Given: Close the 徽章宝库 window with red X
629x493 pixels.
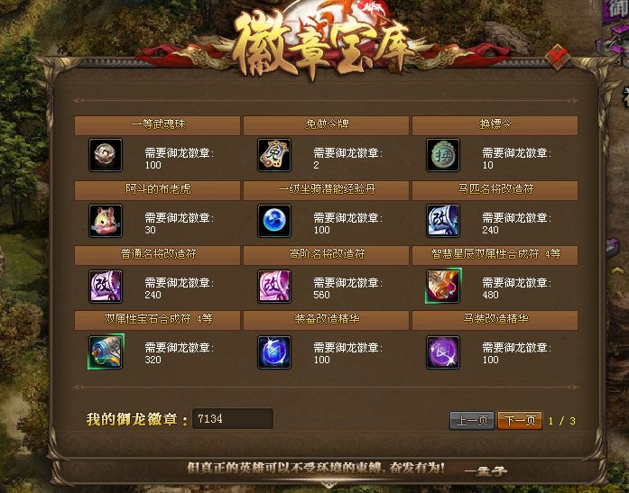Looking at the screenshot, I should pyautogui.click(x=558, y=58).
